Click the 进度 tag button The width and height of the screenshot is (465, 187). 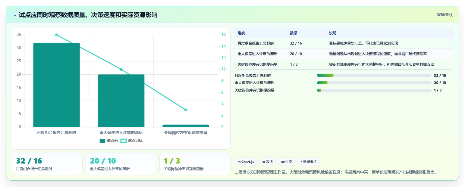tap(287, 162)
